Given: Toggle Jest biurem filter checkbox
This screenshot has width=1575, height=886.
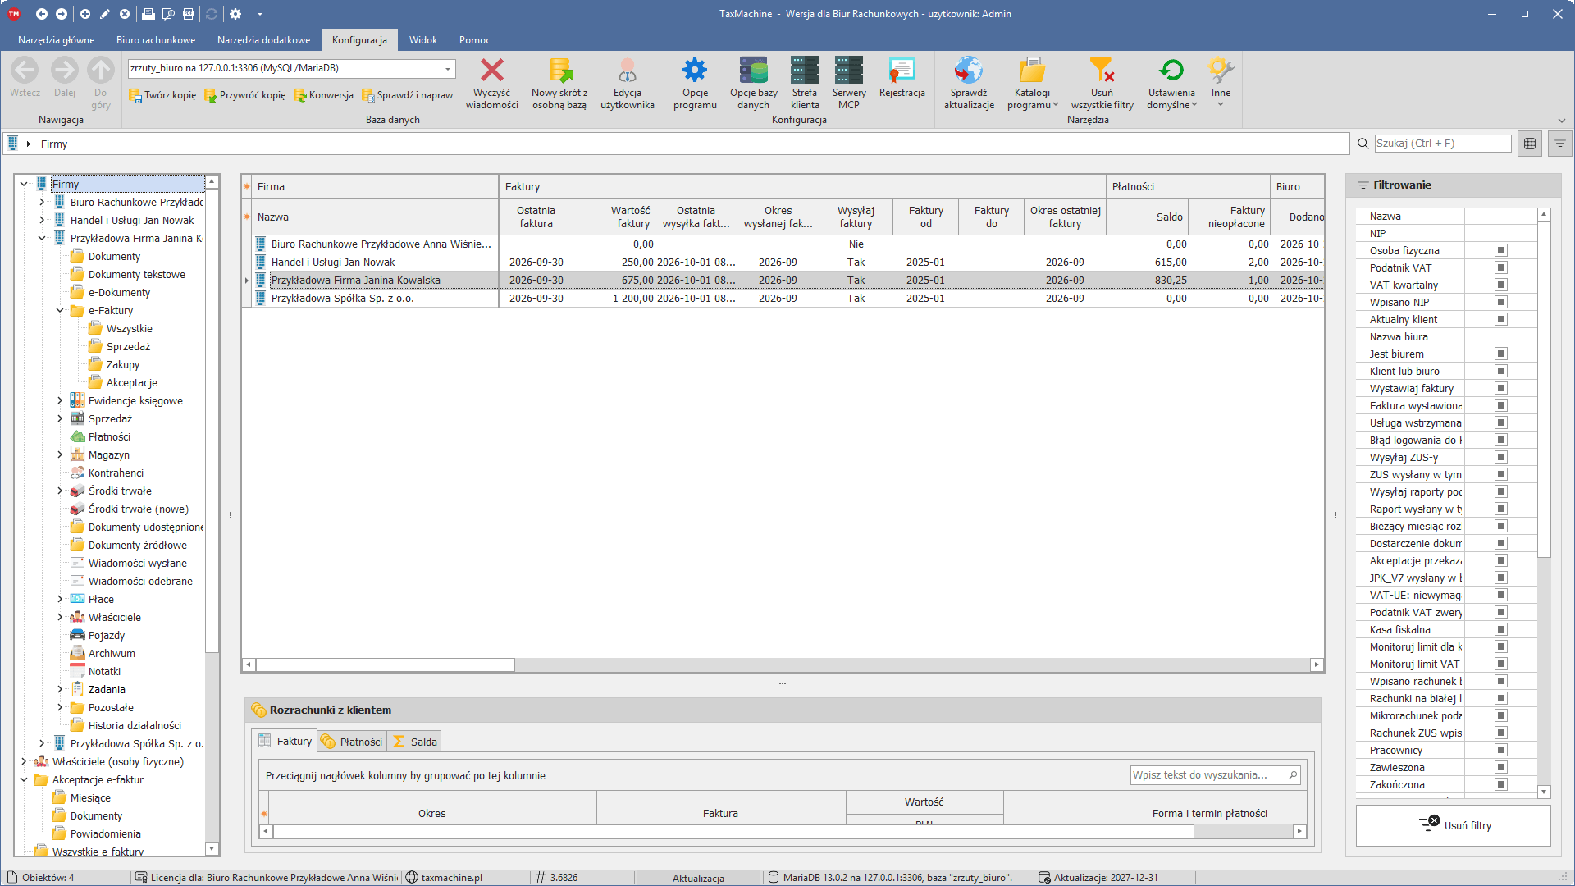Looking at the screenshot, I should tap(1501, 354).
